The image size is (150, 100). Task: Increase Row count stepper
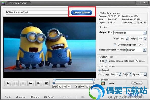tap(120, 74)
